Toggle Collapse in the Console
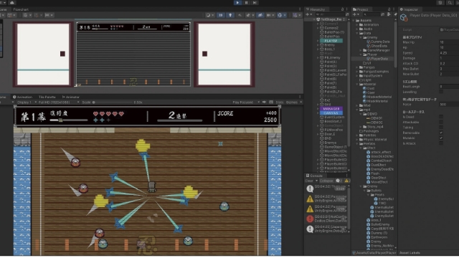Viewport: 459px width, 258px height. coord(326,181)
